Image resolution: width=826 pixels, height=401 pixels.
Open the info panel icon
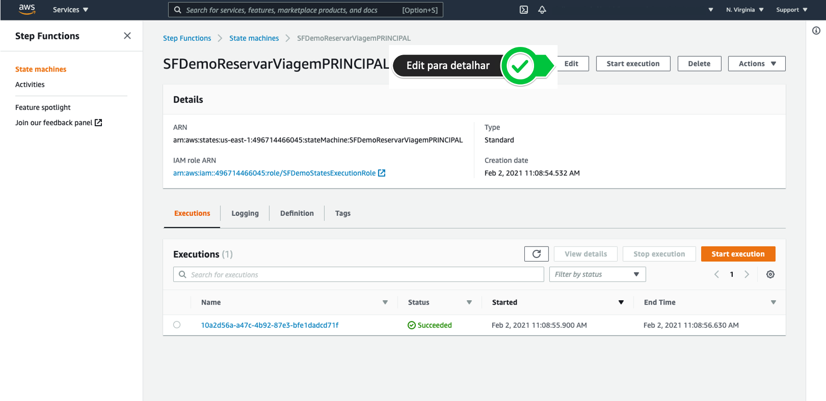(816, 31)
